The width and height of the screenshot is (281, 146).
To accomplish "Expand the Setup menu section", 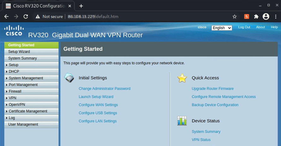I will pos(31,65).
